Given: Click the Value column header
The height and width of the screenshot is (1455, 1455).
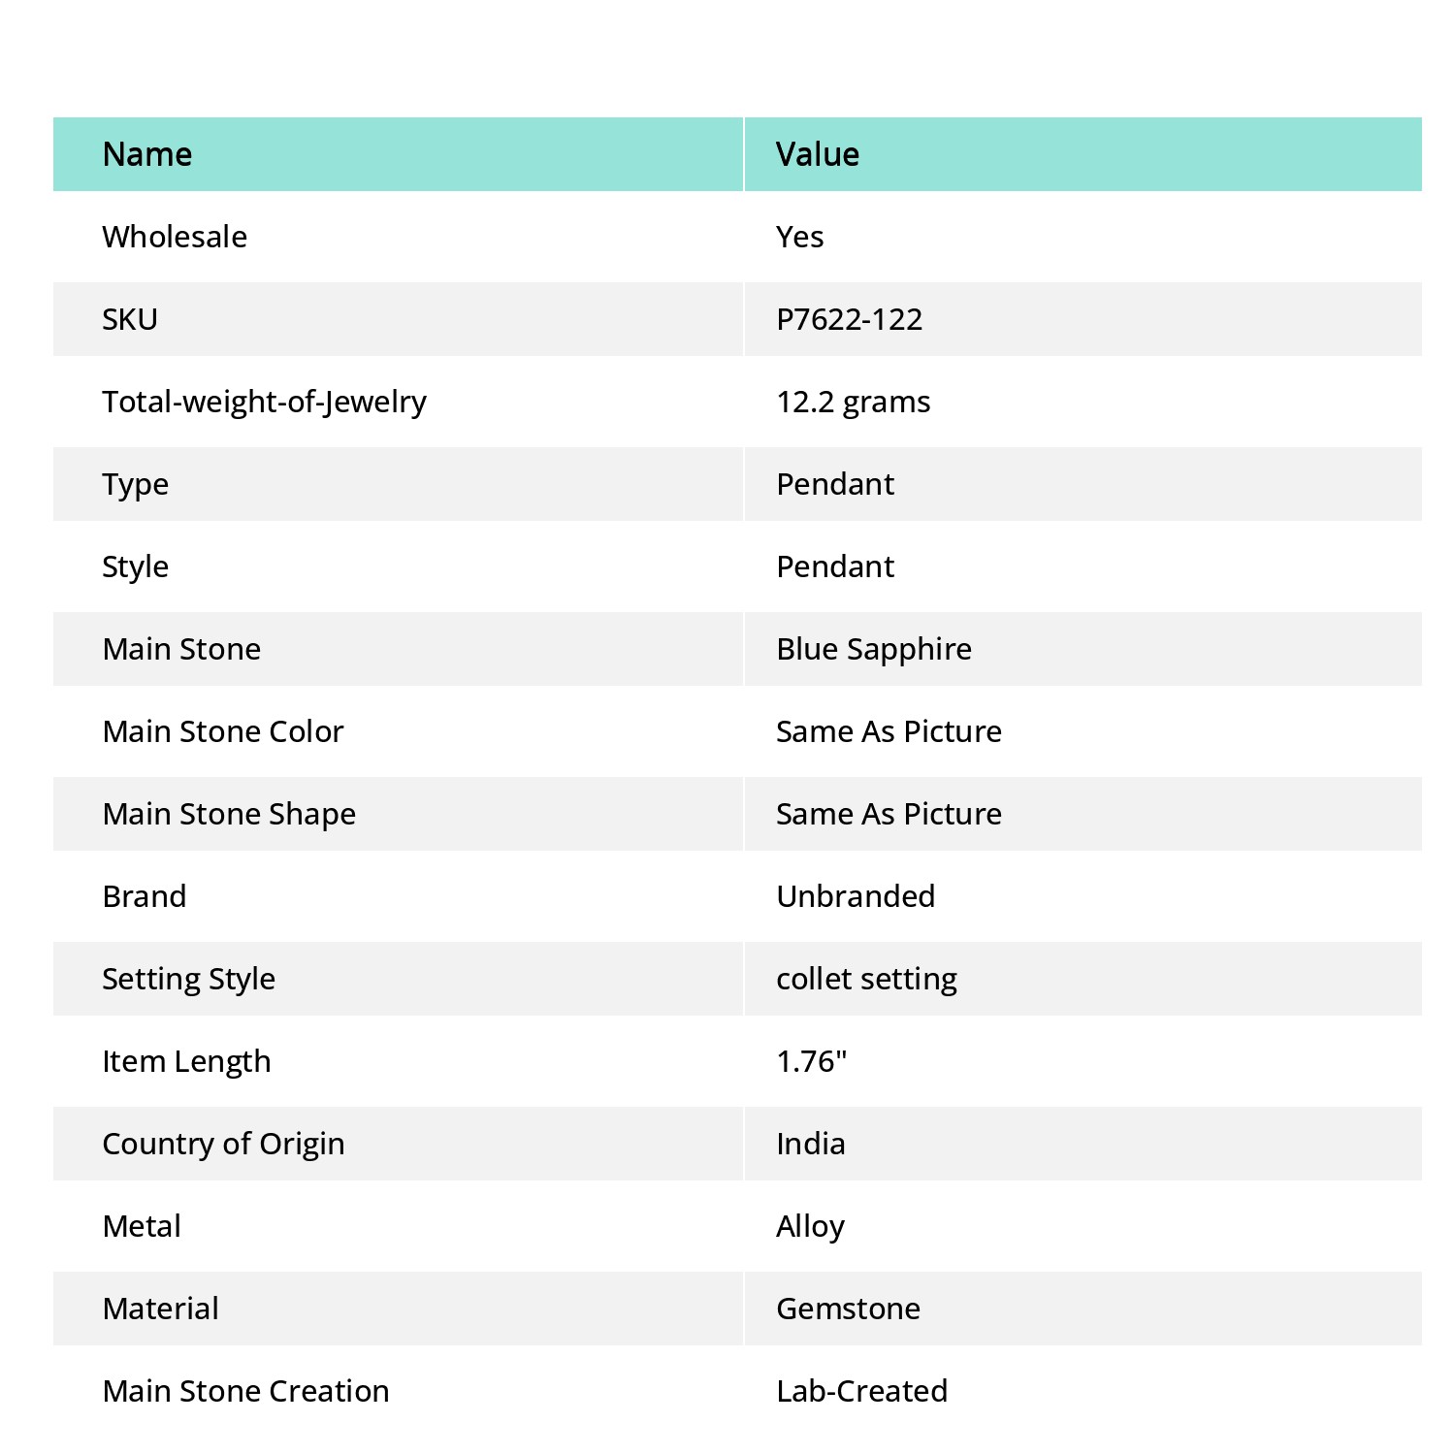Looking at the screenshot, I should (x=818, y=154).
